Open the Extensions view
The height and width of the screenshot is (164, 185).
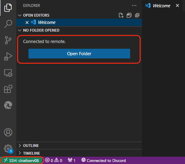(x=8, y=89)
